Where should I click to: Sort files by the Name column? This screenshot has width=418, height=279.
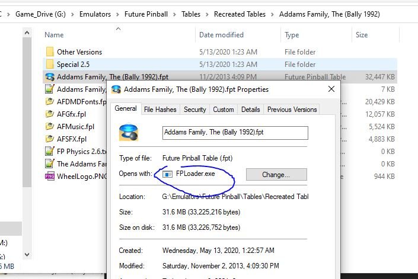coord(54,35)
